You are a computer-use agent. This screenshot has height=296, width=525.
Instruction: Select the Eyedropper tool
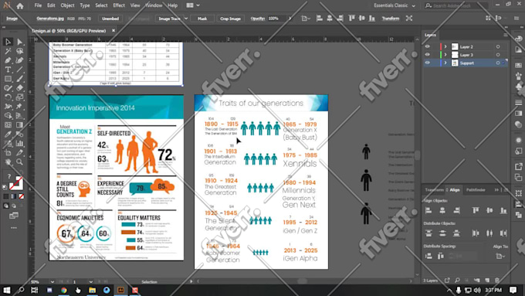pyautogui.click(x=8, y=134)
